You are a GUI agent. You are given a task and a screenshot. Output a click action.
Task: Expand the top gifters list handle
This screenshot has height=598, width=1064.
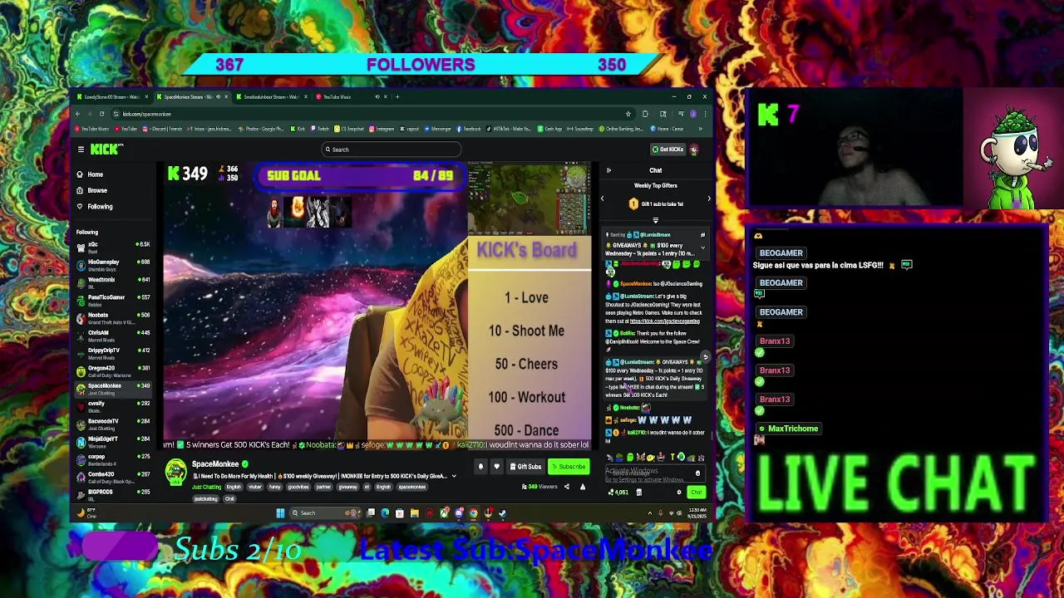point(655,221)
